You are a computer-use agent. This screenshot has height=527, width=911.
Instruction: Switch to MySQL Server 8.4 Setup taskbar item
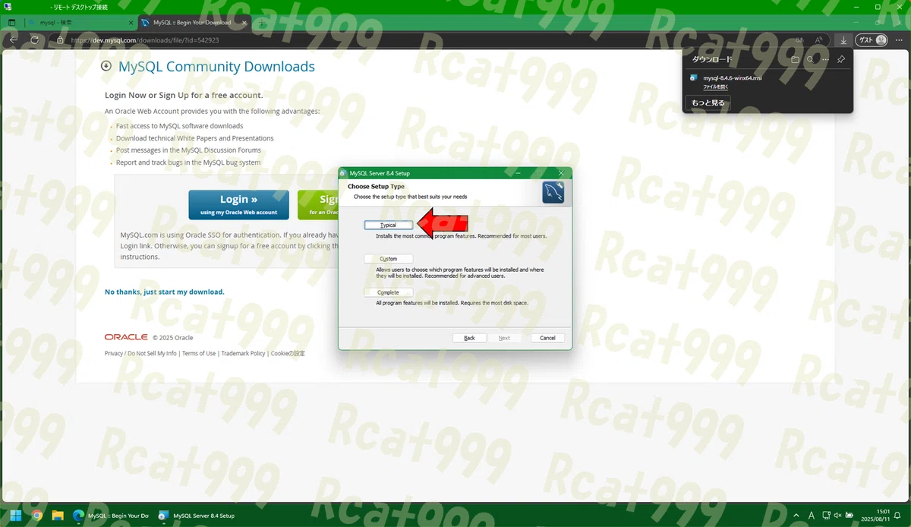197,515
